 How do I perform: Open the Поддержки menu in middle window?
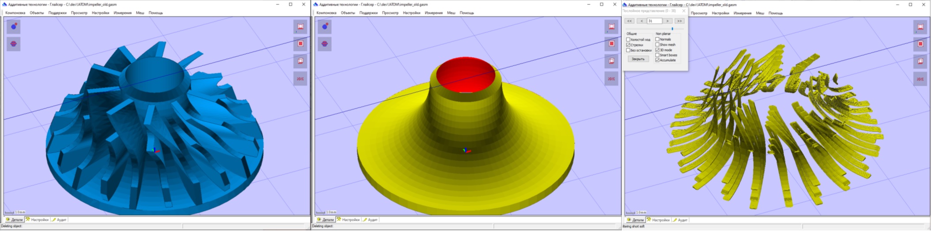click(368, 13)
